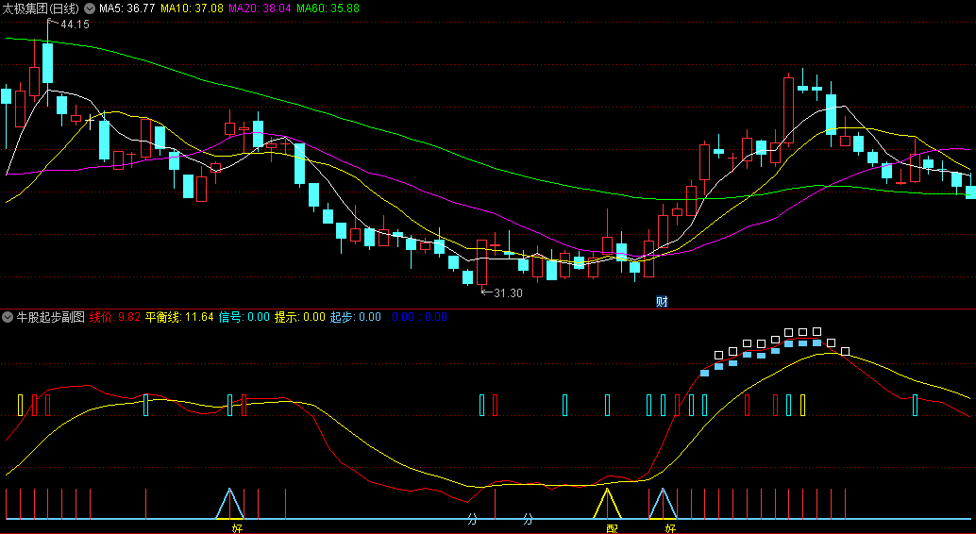Click the yellow triangle signal above 配
The width and height of the screenshot is (976, 534).
(x=607, y=503)
